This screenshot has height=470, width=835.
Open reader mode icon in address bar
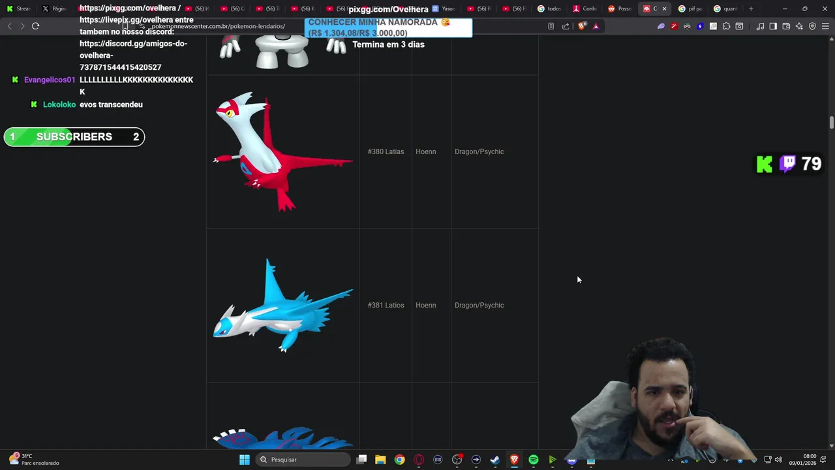pos(551,26)
